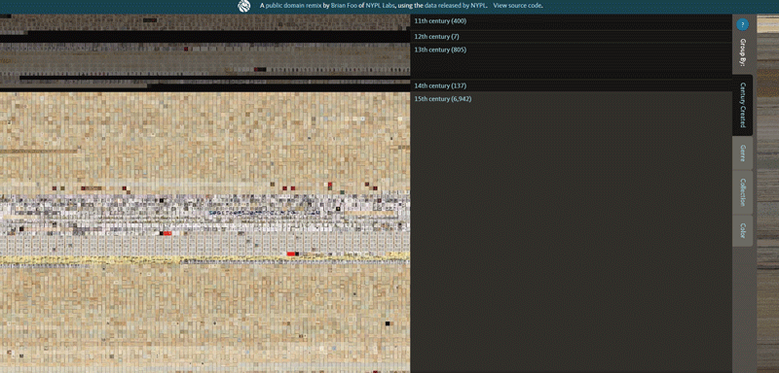779x373 pixels.
Task: Click the red thumbnail above the yellow strip
Action: tap(291, 254)
